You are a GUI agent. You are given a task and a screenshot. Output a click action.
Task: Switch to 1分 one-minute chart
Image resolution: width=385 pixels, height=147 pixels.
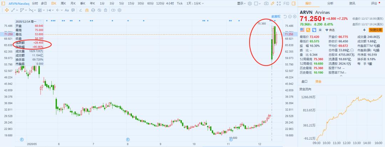point(102,4)
